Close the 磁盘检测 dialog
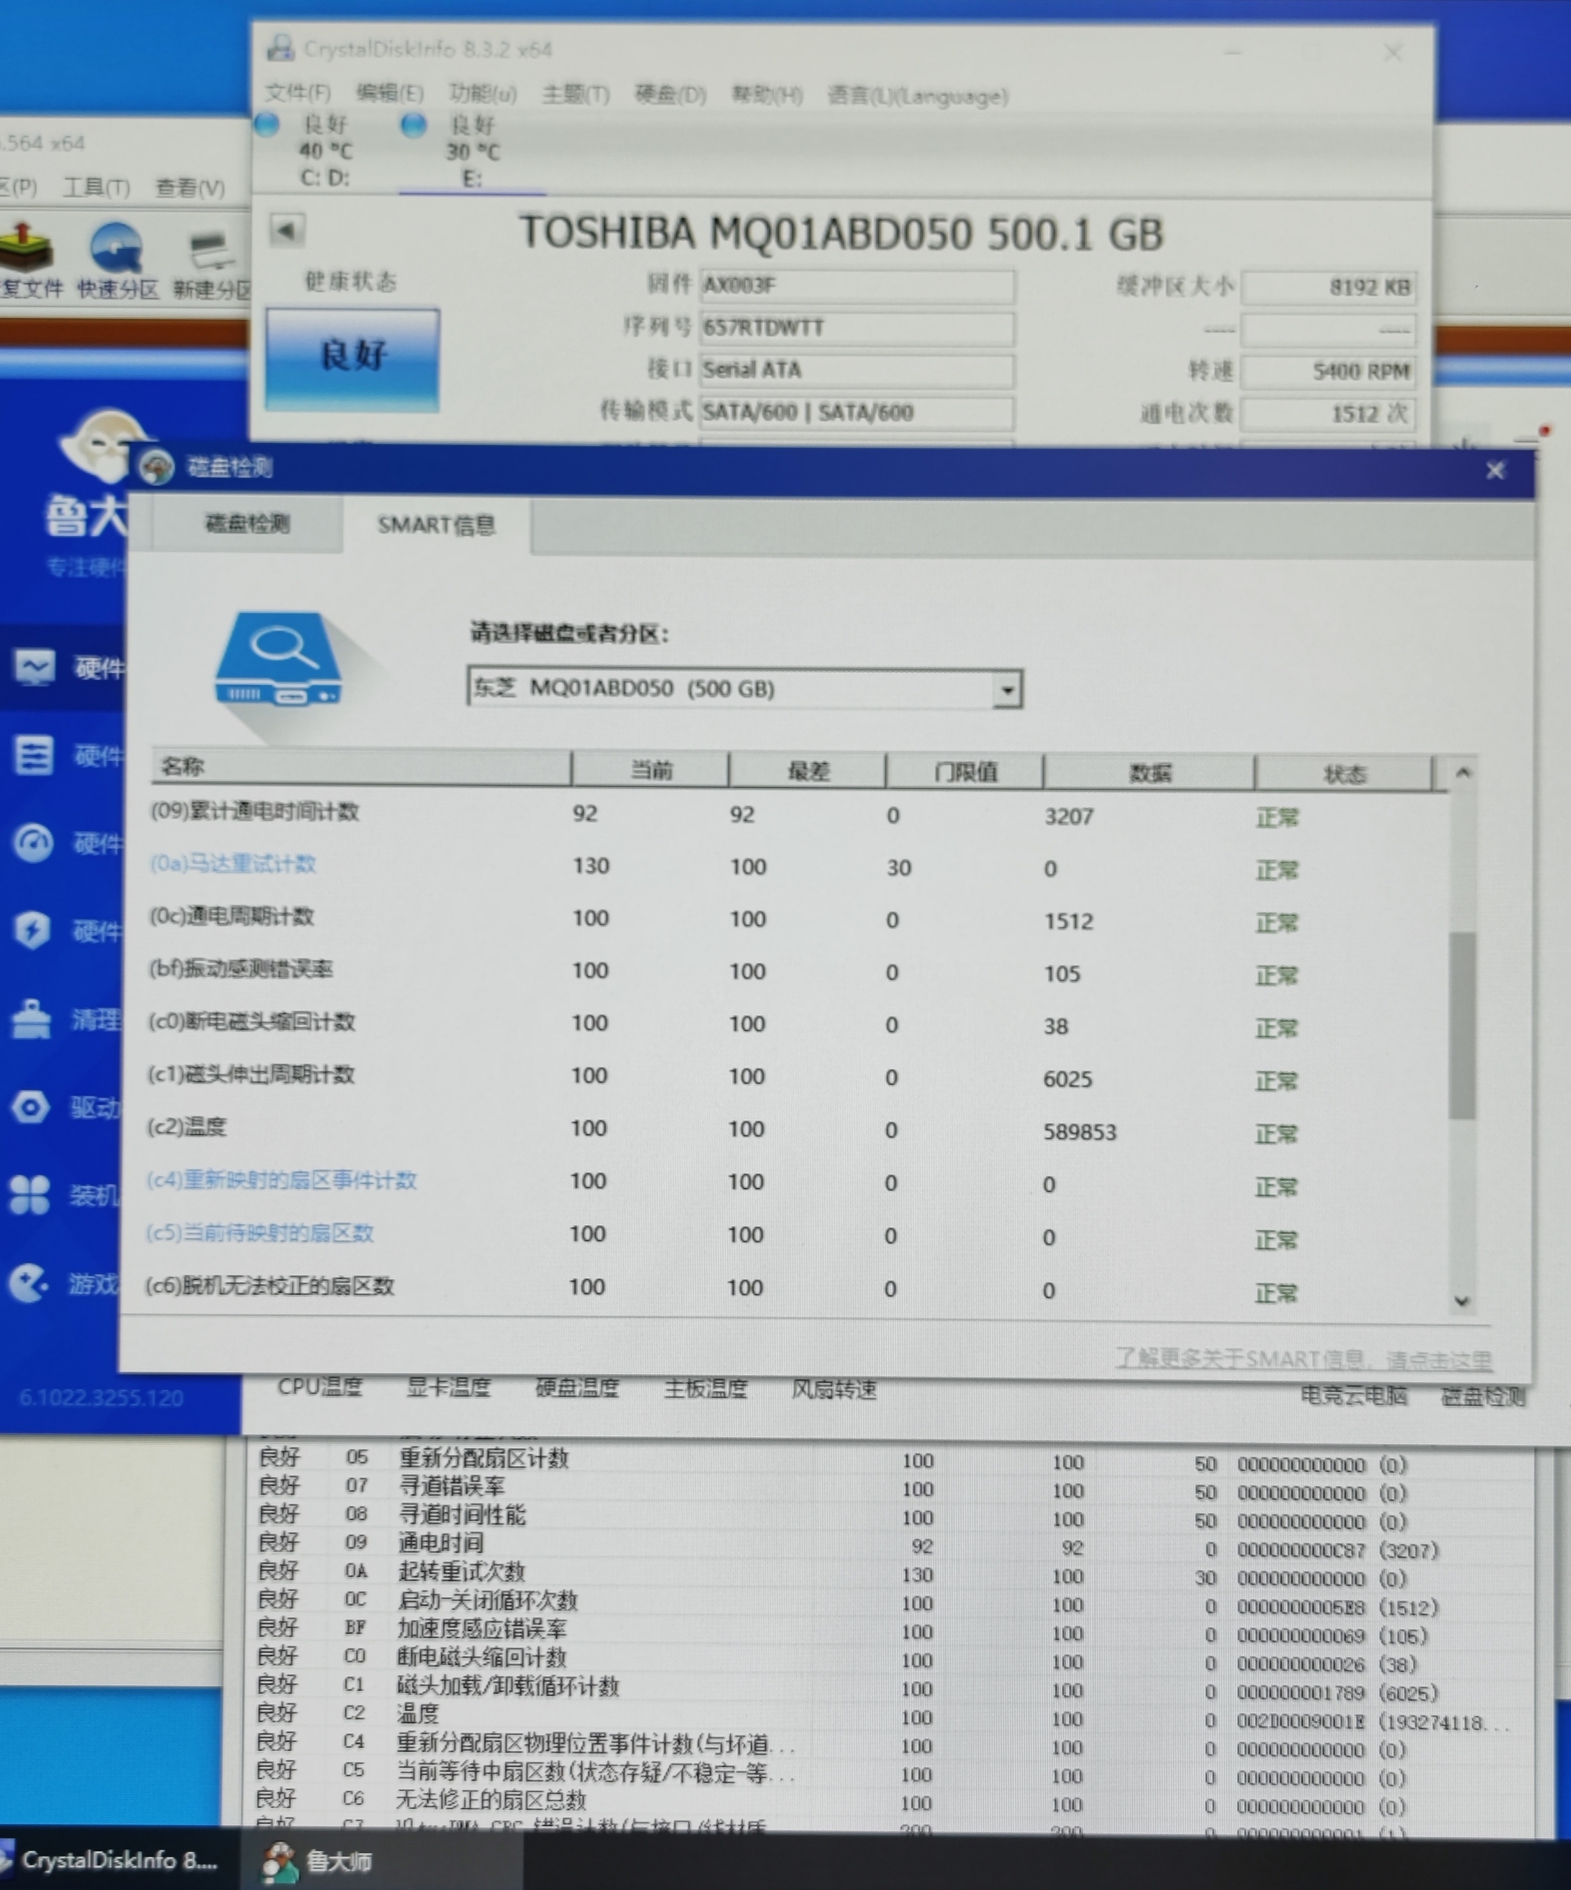This screenshot has width=1571, height=1890. (x=1495, y=471)
